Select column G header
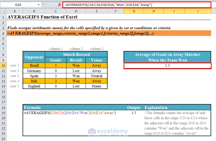Image resolution: width=216 pixels, height=141 pixels. pos(134,11)
